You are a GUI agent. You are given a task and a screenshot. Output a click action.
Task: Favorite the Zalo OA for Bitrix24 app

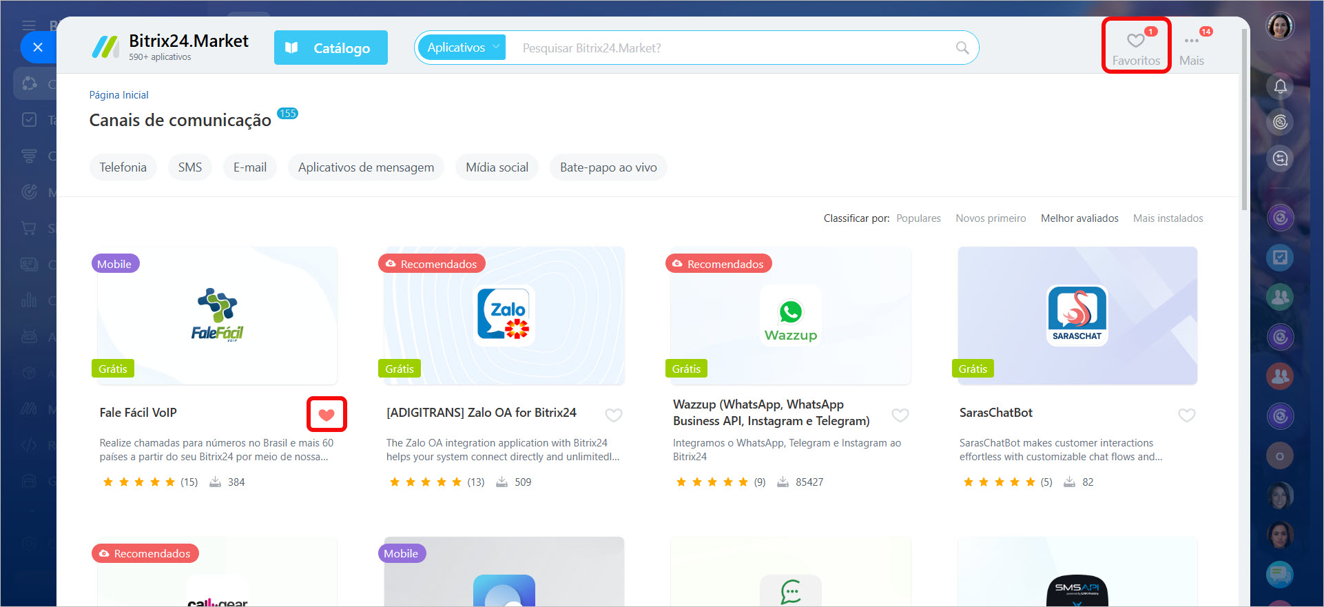pyautogui.click(x=613, y=415)
